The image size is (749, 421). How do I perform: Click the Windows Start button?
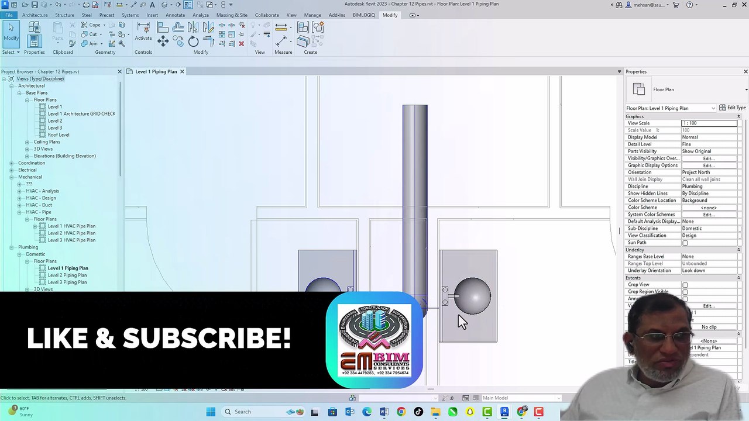pyautogui.click(x=211, y=412)
